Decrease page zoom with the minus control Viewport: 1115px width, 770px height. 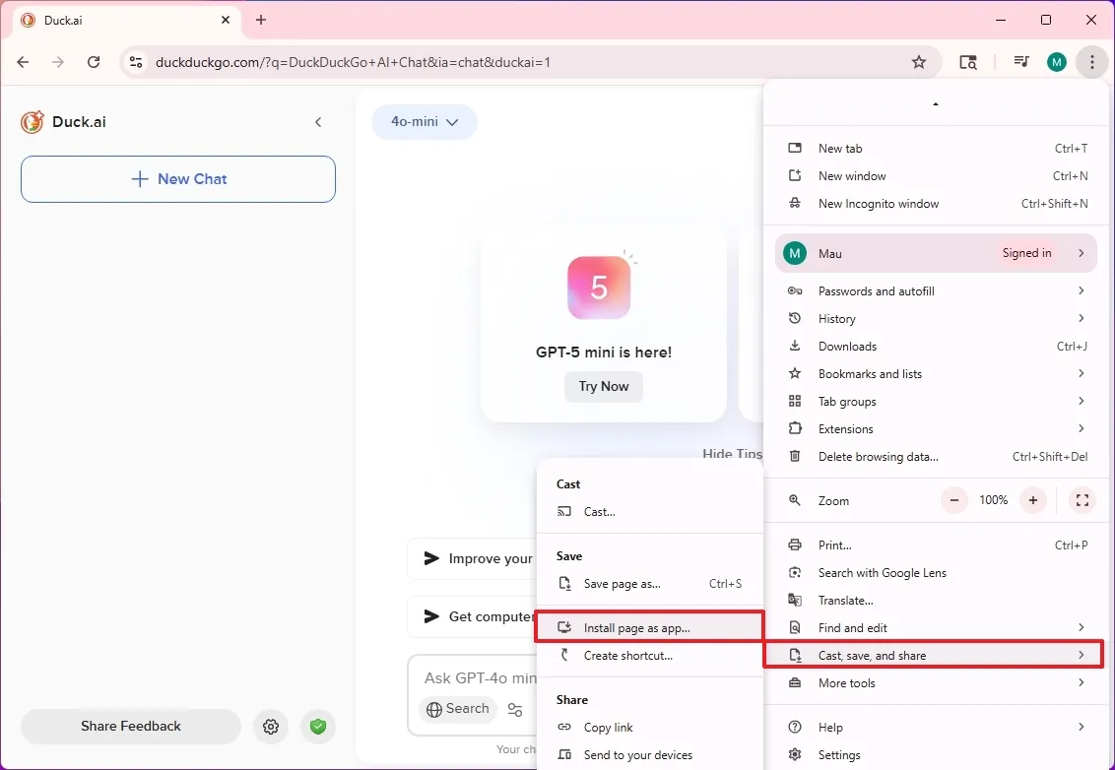click(953, 500)
